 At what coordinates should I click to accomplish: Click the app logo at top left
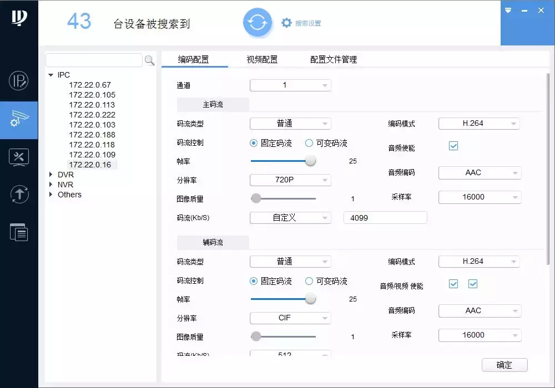19,18
